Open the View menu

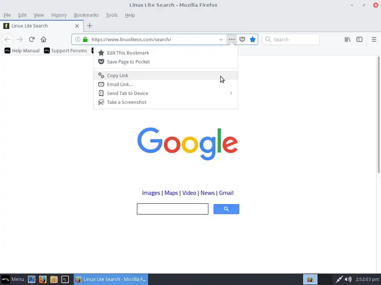tap(39, 15)
